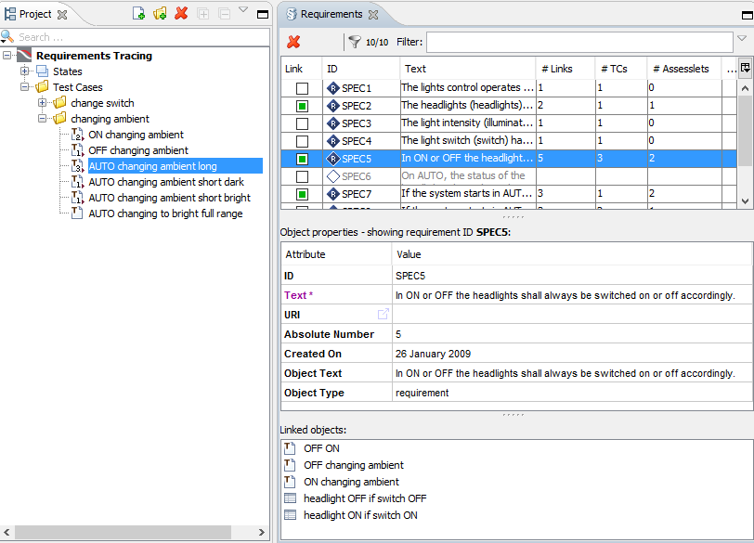The height and width of the screenshot is (543, 754).
Task: Click the red delete icon in Requirements toolbar
Action: [293, 42]
